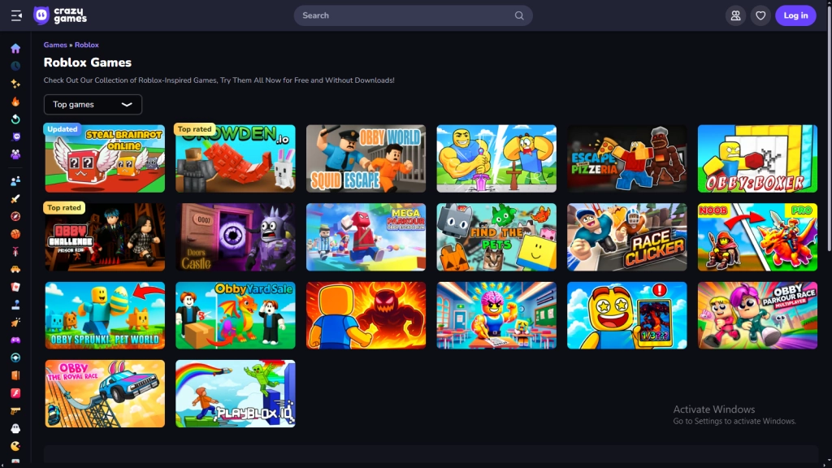832x468 pixels.
Task: Click the pistol shooting category icon
Action: (x=15, y=411)
